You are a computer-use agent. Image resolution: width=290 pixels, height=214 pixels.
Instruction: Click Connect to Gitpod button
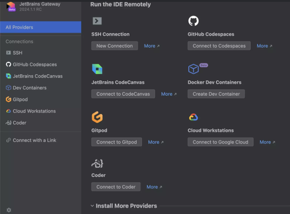tap(117, 142)
